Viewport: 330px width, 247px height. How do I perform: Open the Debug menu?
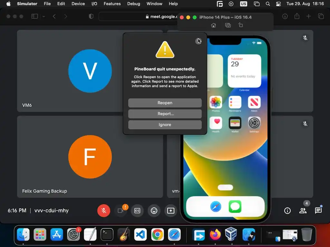[134, 4]
